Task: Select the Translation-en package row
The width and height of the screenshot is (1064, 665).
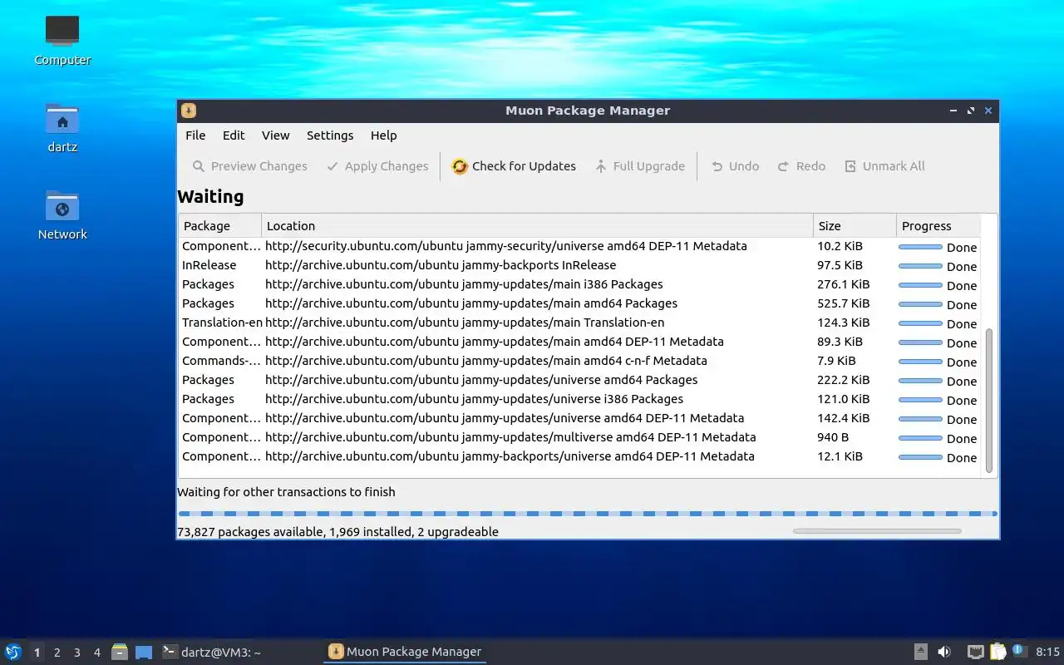Action: (579, 323)
